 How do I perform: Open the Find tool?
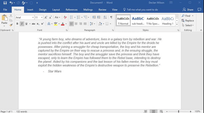186,16
